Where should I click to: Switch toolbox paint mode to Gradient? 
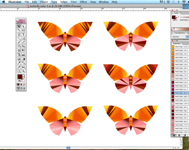[x=21, y=84]
